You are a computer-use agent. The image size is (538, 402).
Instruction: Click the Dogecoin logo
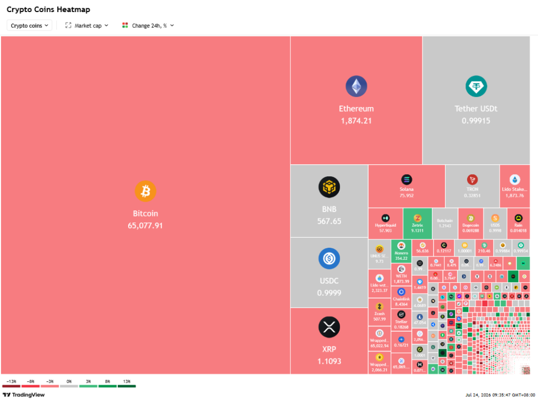pos(470,218)
